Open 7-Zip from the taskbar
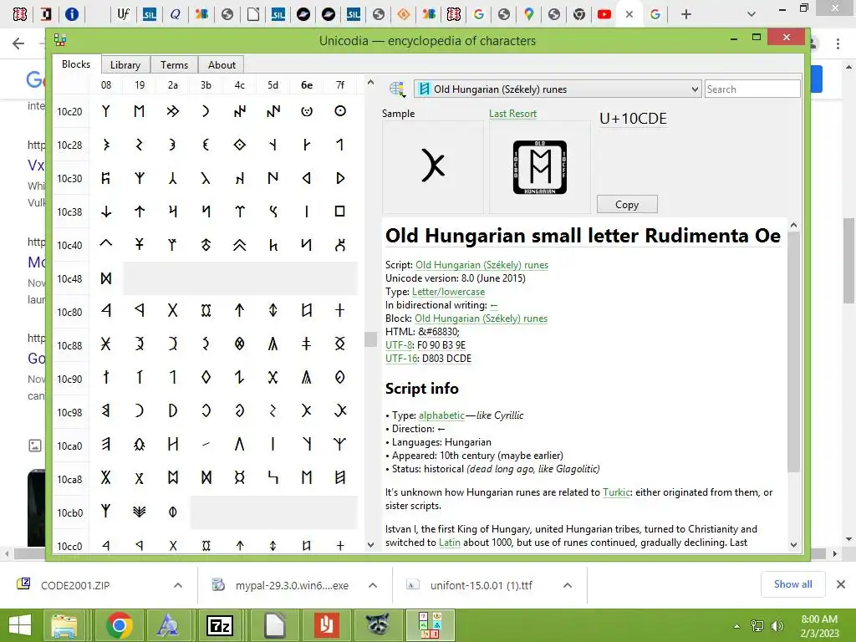Viewport: 856px width, 642px height. point(220,625)
